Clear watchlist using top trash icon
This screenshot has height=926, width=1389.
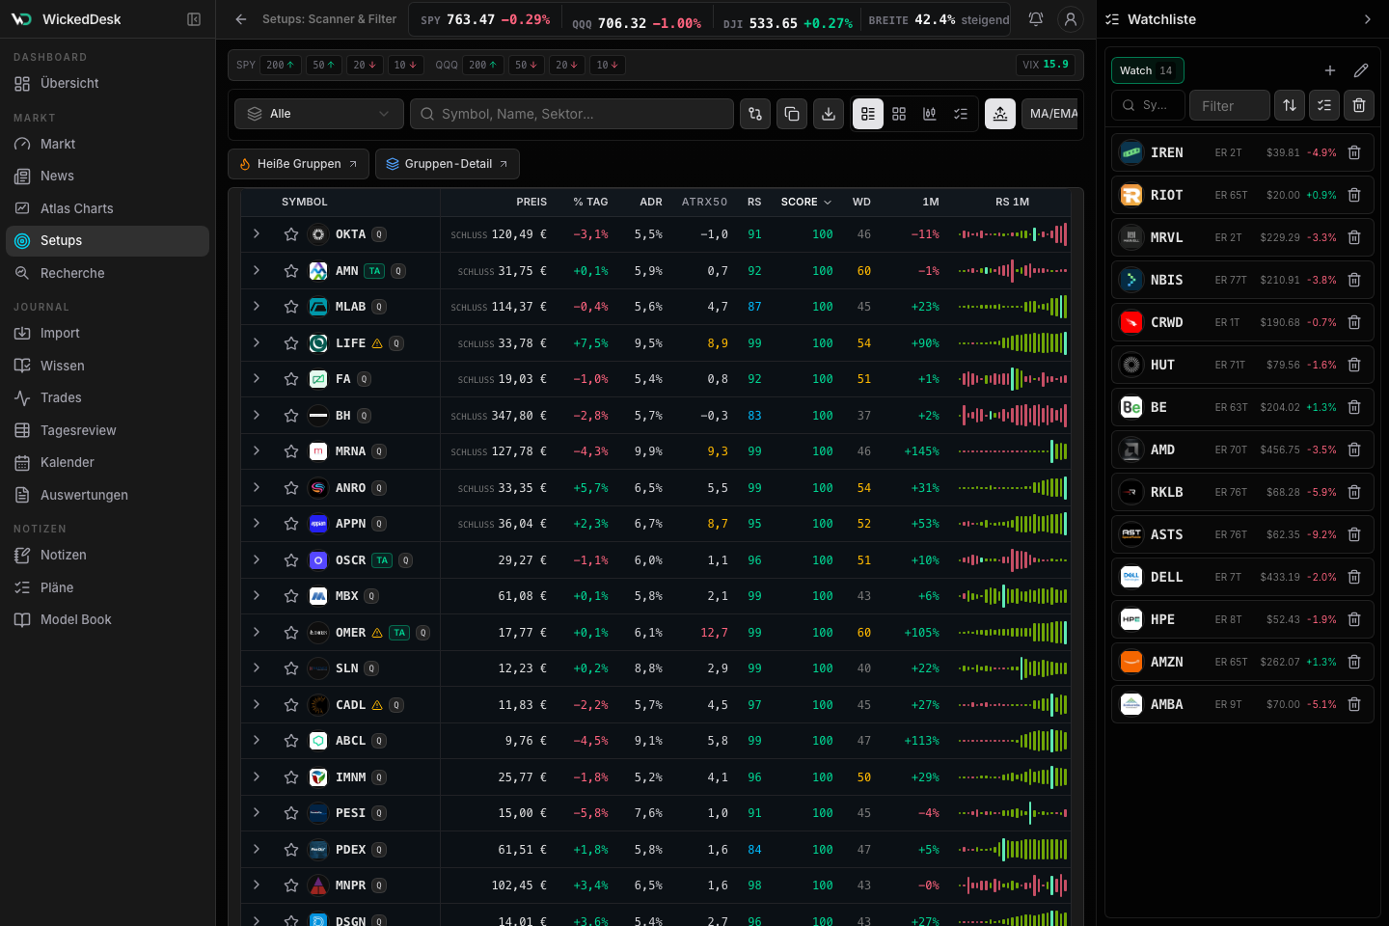(x=1359, y=105)
